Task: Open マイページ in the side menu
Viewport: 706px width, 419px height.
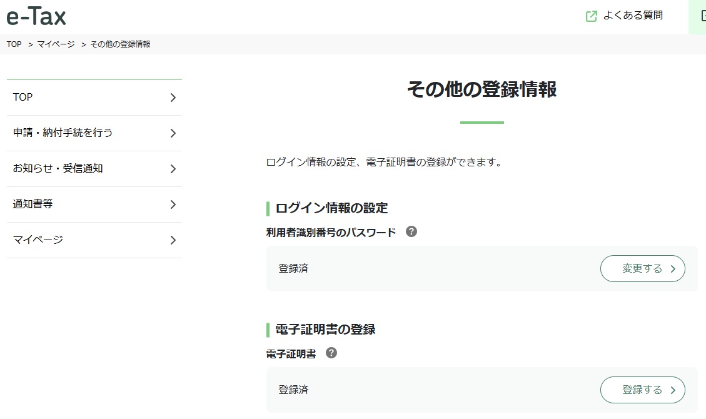Action: tap(94, 240)
